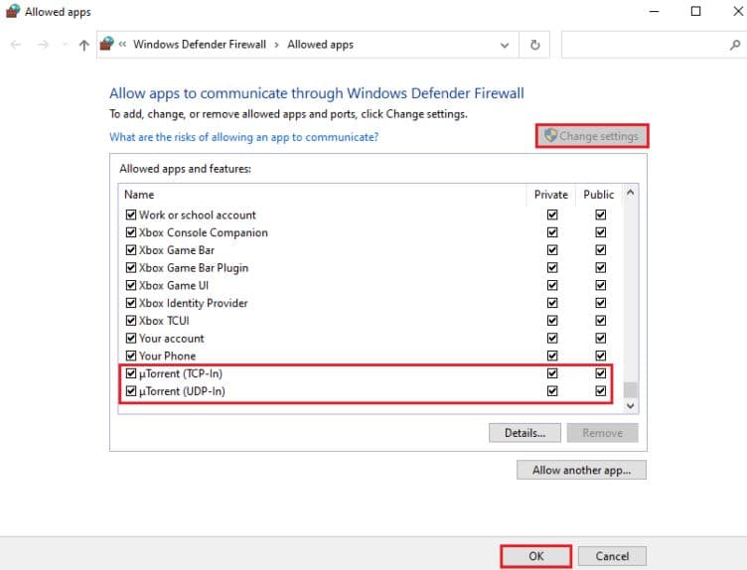
Task: Toggle Private checkbox for Xbox Game Bar
Action: click(x=552, y=250)
